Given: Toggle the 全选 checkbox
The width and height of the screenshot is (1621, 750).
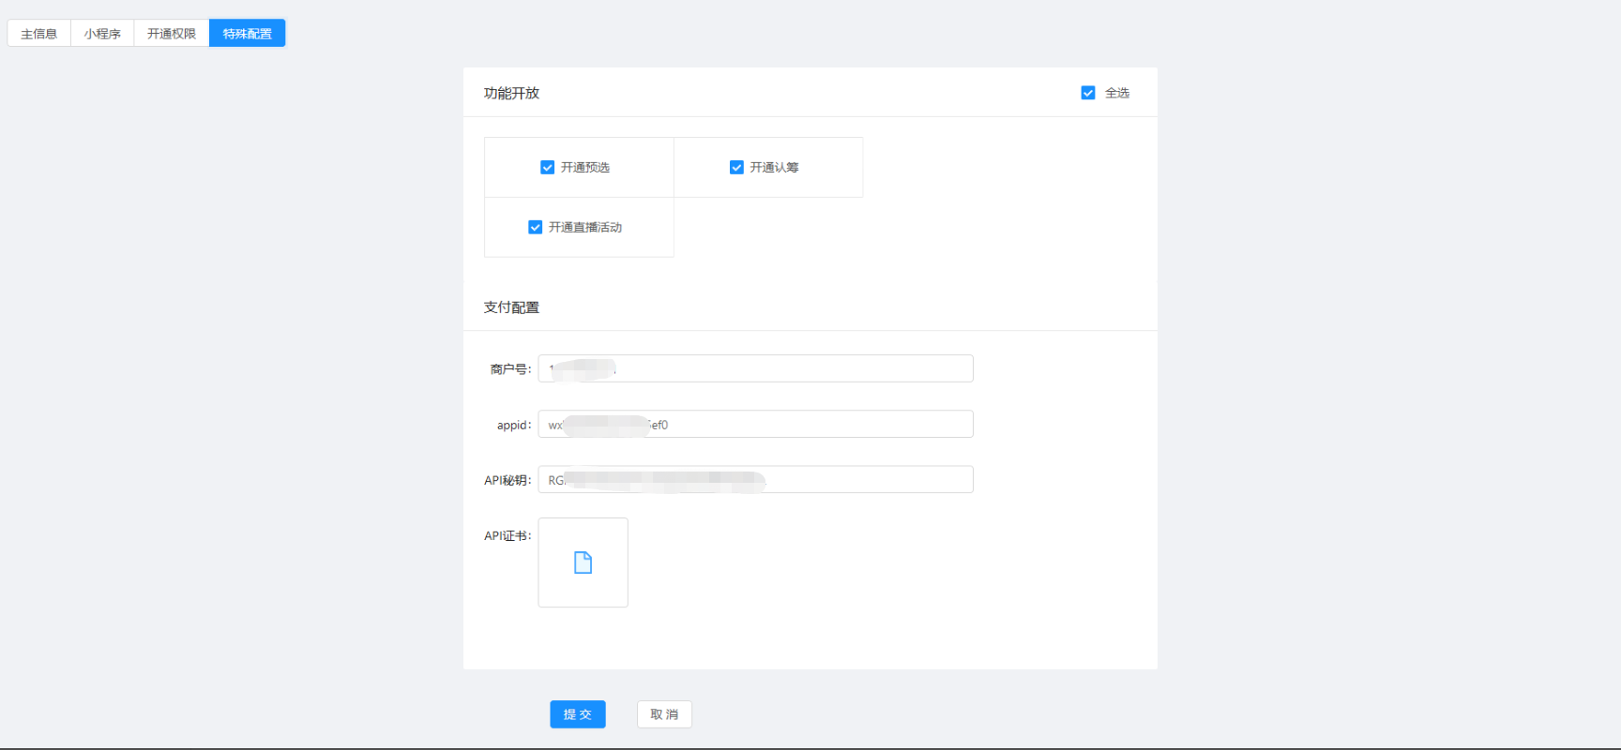Looking at the screenshot, I should coord(1088,93).
